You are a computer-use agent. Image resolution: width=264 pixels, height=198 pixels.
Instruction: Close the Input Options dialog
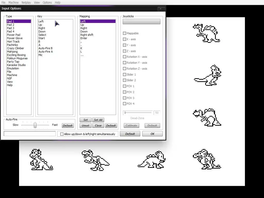pos(160,9)
